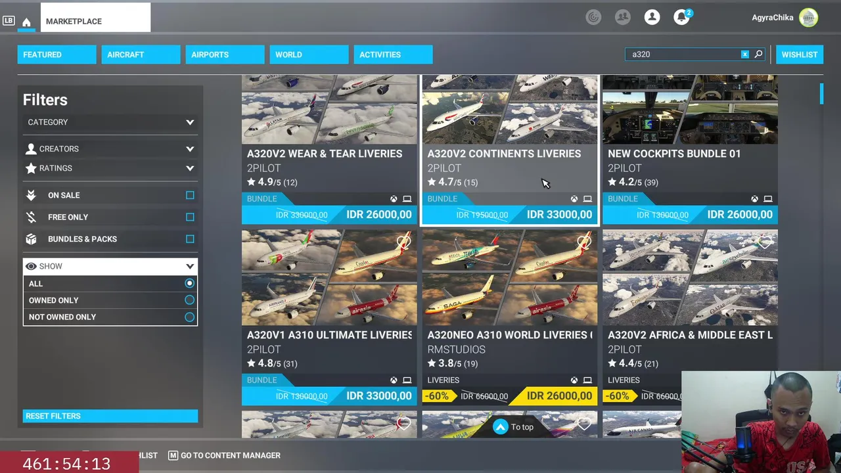Open the Aircraft tab

[141, 55]
